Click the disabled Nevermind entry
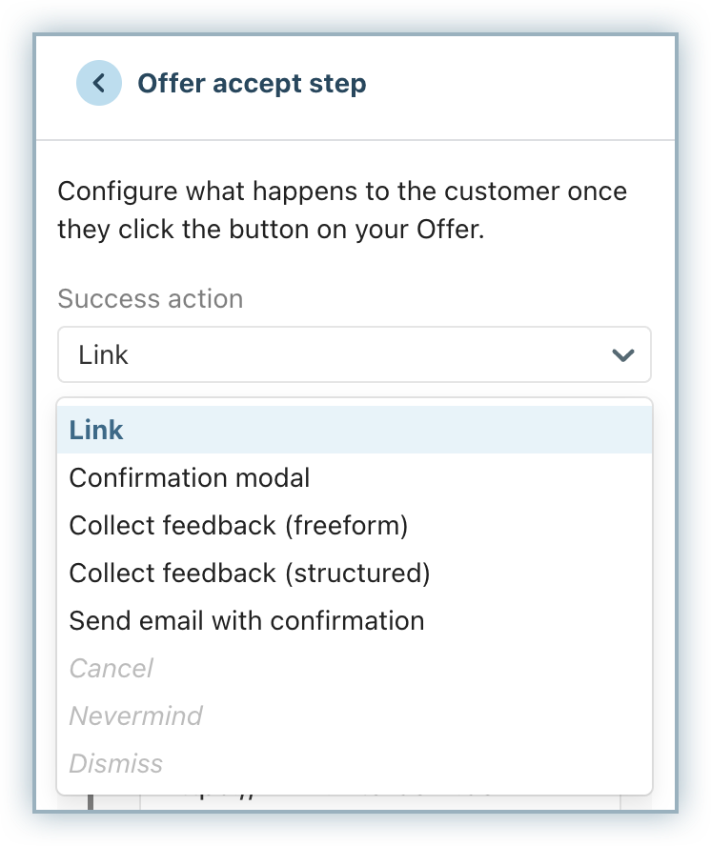 coord(135,715)
